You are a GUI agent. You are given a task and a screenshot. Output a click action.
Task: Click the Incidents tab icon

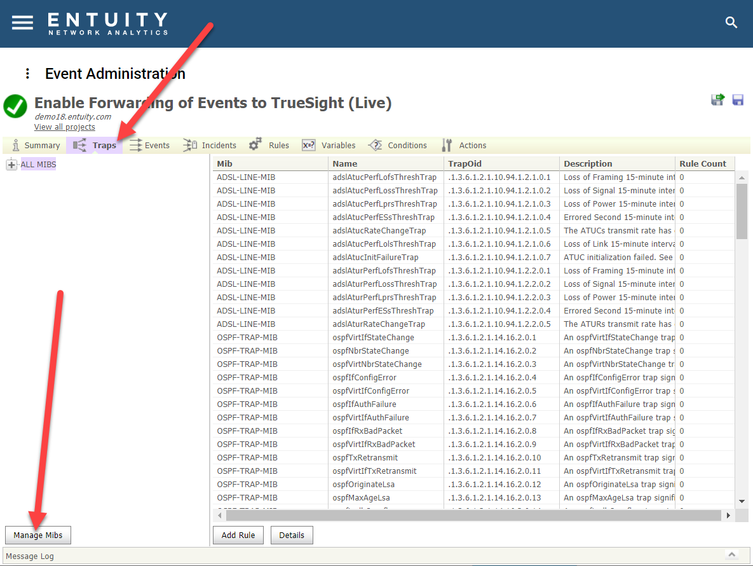[x=190, y=145]
